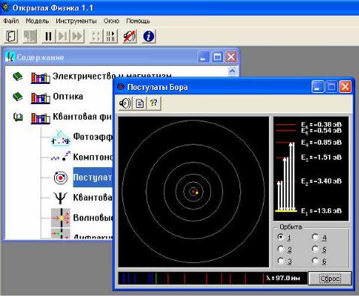The height and width of the screenshot is (296, 359).
Task: Click scroll-up arrow in Содержание window
Action: point(232,71)
